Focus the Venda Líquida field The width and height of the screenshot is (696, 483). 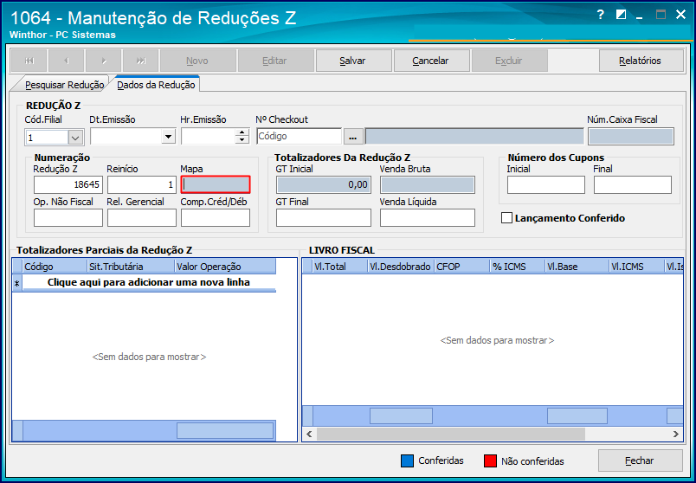[428, 217]
